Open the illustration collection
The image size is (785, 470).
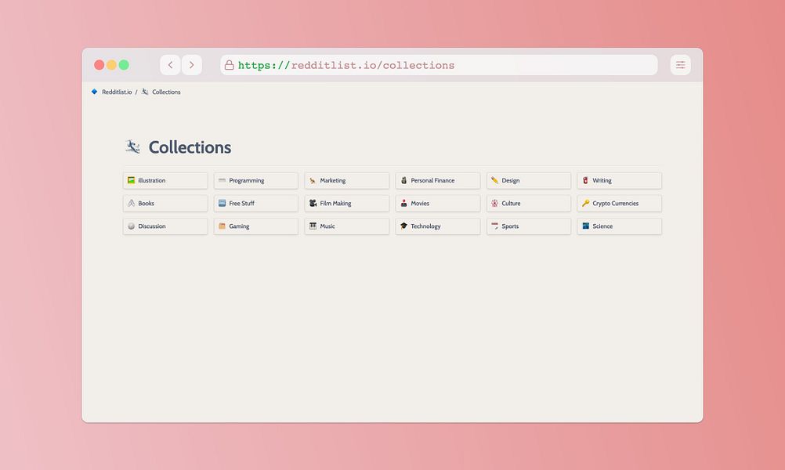pyautogui.click(x=165, y=181)
